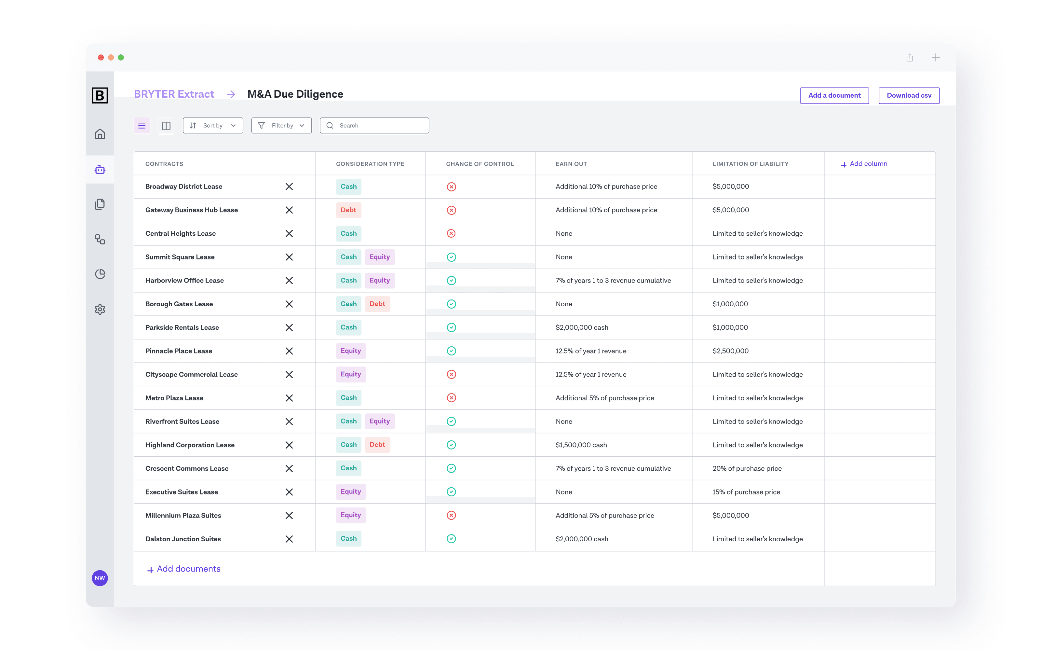Click the Download csv button
Screen dimensions: 1041x651
coord(909,95)
